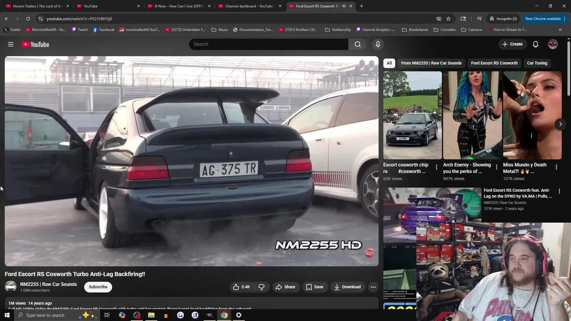
Task: Open a new Chrome tab
Action: click(x=361, y=6)
